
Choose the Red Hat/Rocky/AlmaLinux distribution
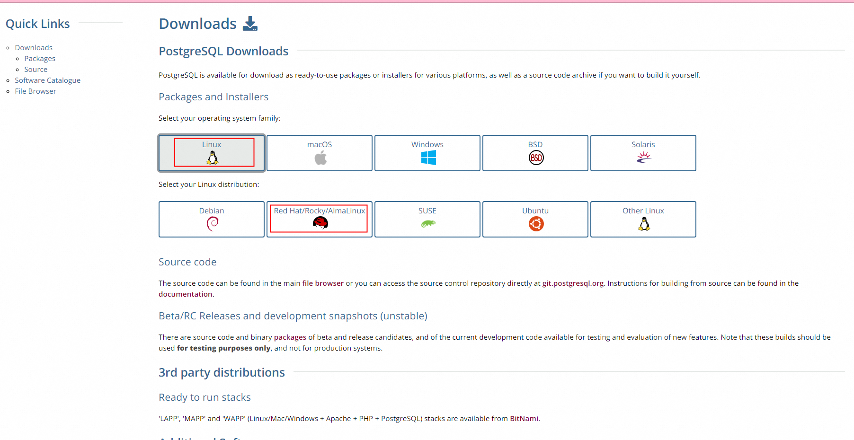pyautogui.click(x=319, y=219)
